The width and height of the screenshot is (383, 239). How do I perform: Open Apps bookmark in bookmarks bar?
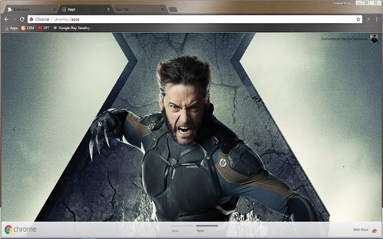point(11,28)
